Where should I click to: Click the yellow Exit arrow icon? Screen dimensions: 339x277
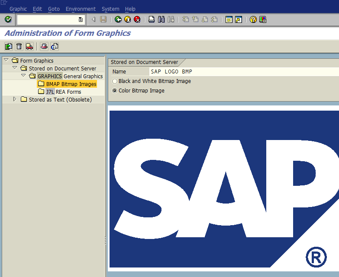coord(128,19)
